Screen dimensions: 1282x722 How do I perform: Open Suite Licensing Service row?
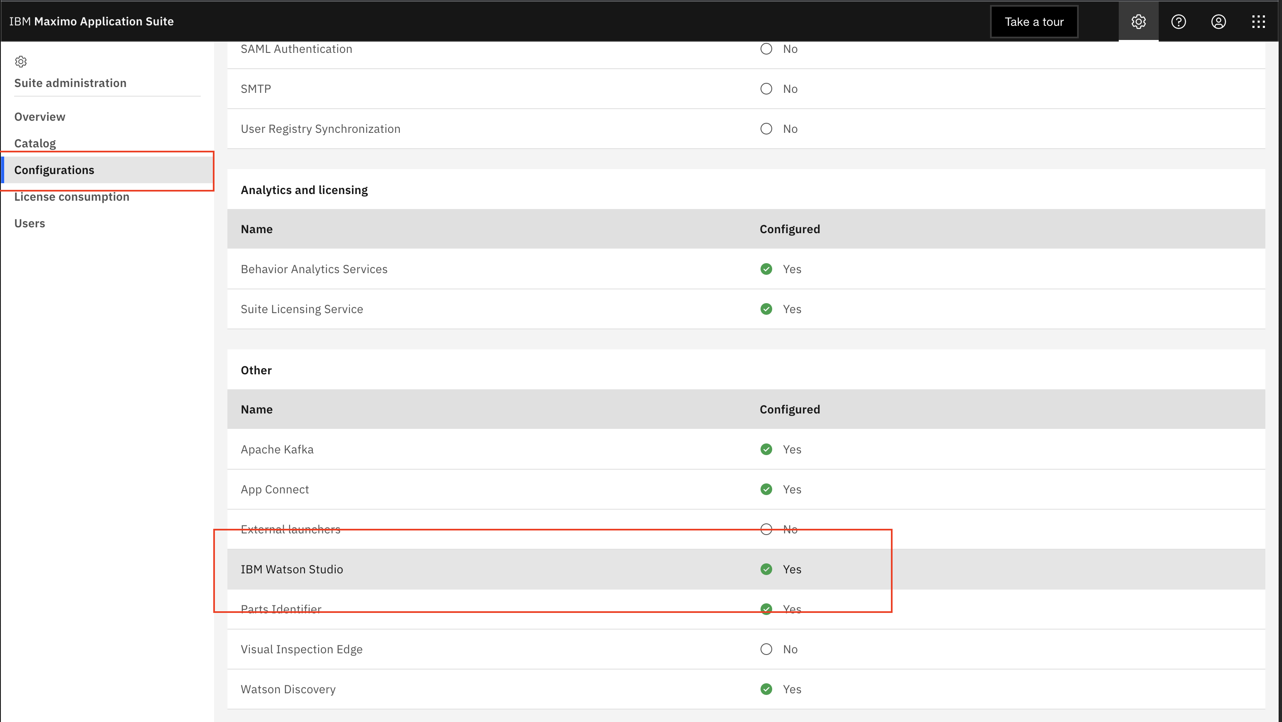746,309
